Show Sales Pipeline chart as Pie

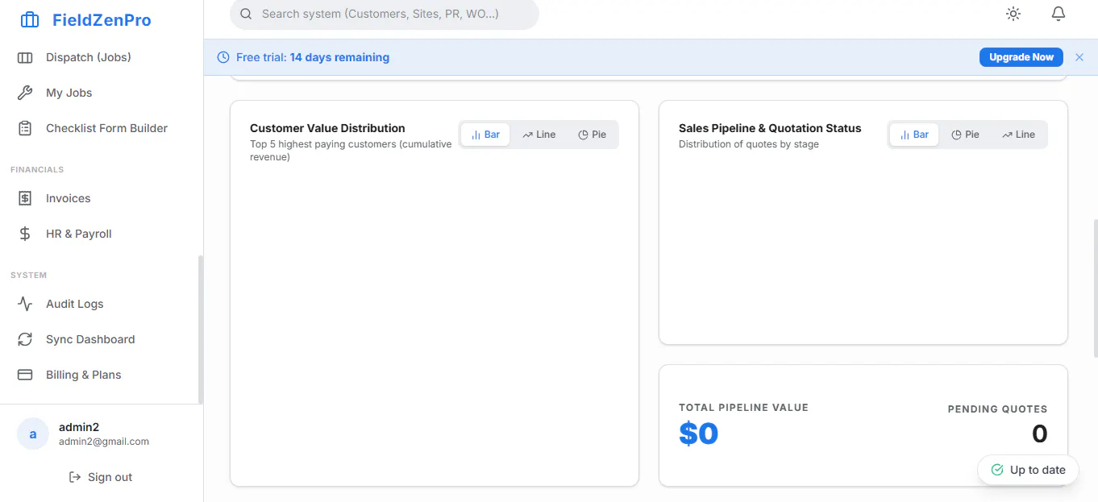tap(965, 135)
